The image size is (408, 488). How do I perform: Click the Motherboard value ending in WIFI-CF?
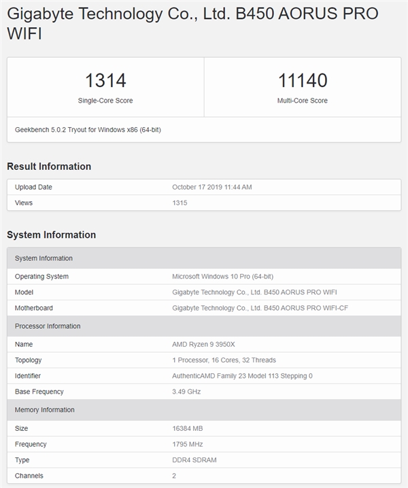click(x=260, y=308)
